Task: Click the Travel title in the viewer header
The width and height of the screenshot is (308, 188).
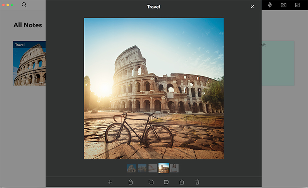Action: (x=154, y=7)
